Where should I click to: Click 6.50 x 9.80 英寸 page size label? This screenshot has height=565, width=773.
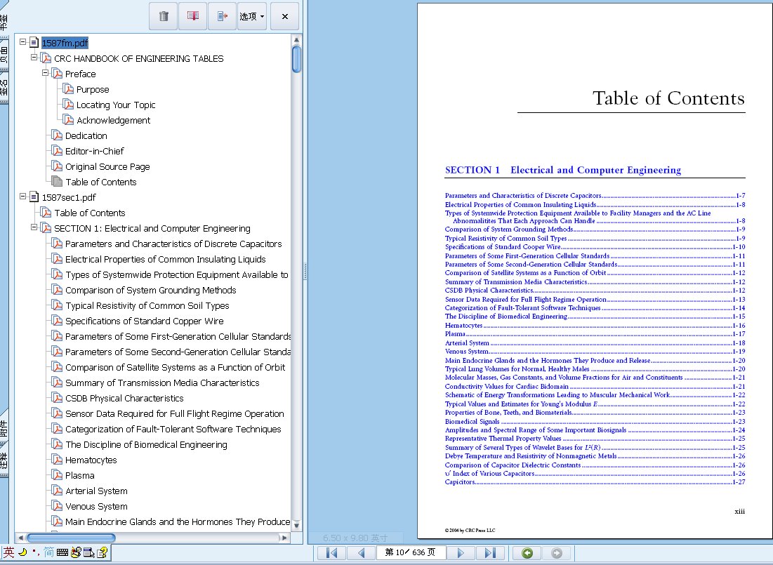355,538
